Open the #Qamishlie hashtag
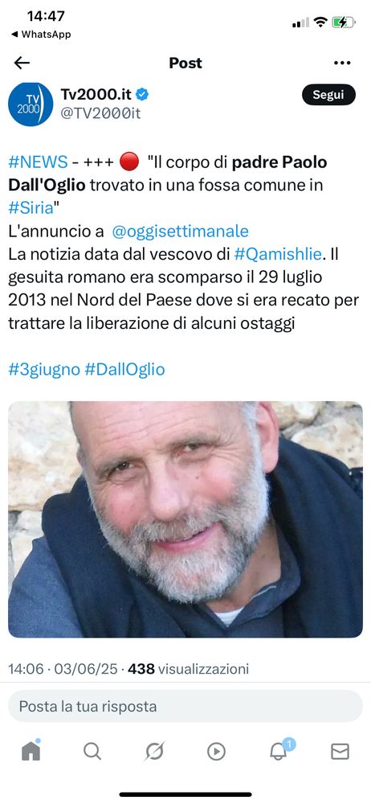 tap(278, 254)
